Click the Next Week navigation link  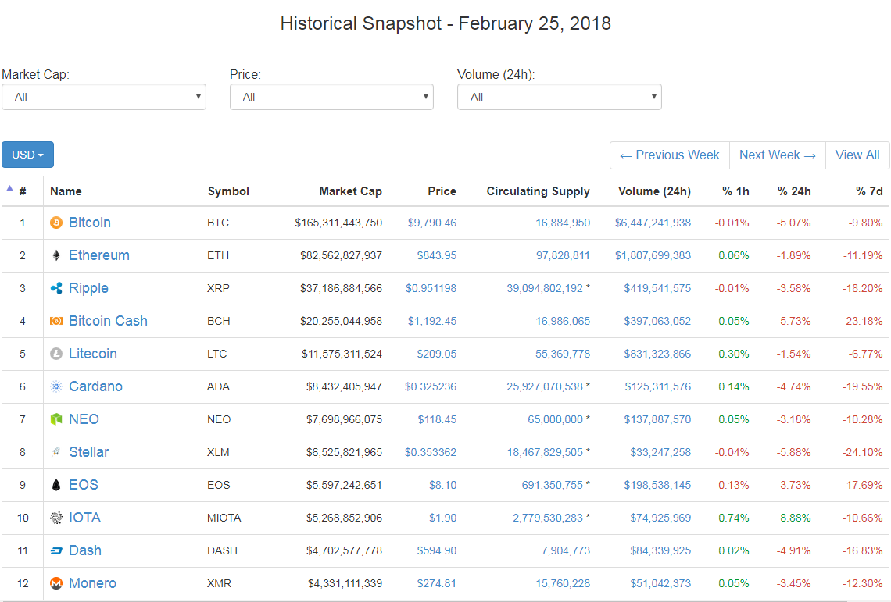tap(777, 155)
